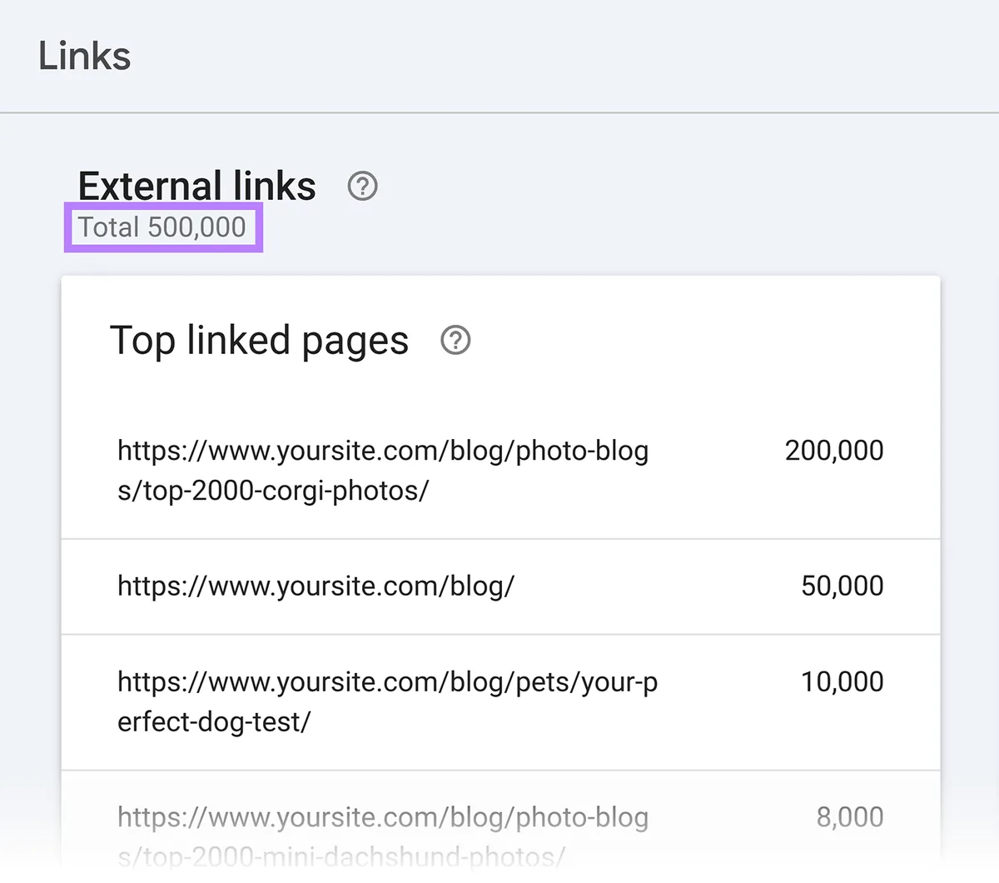The image size is (999, 883).
Task: Select the 10,000 link count value
Action: [842, 682]
